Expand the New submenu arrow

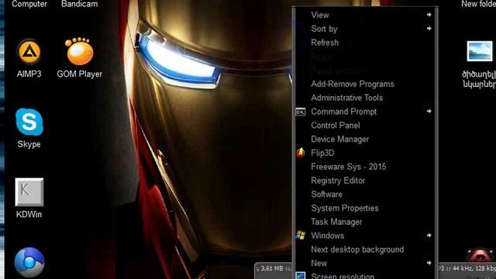429,263
